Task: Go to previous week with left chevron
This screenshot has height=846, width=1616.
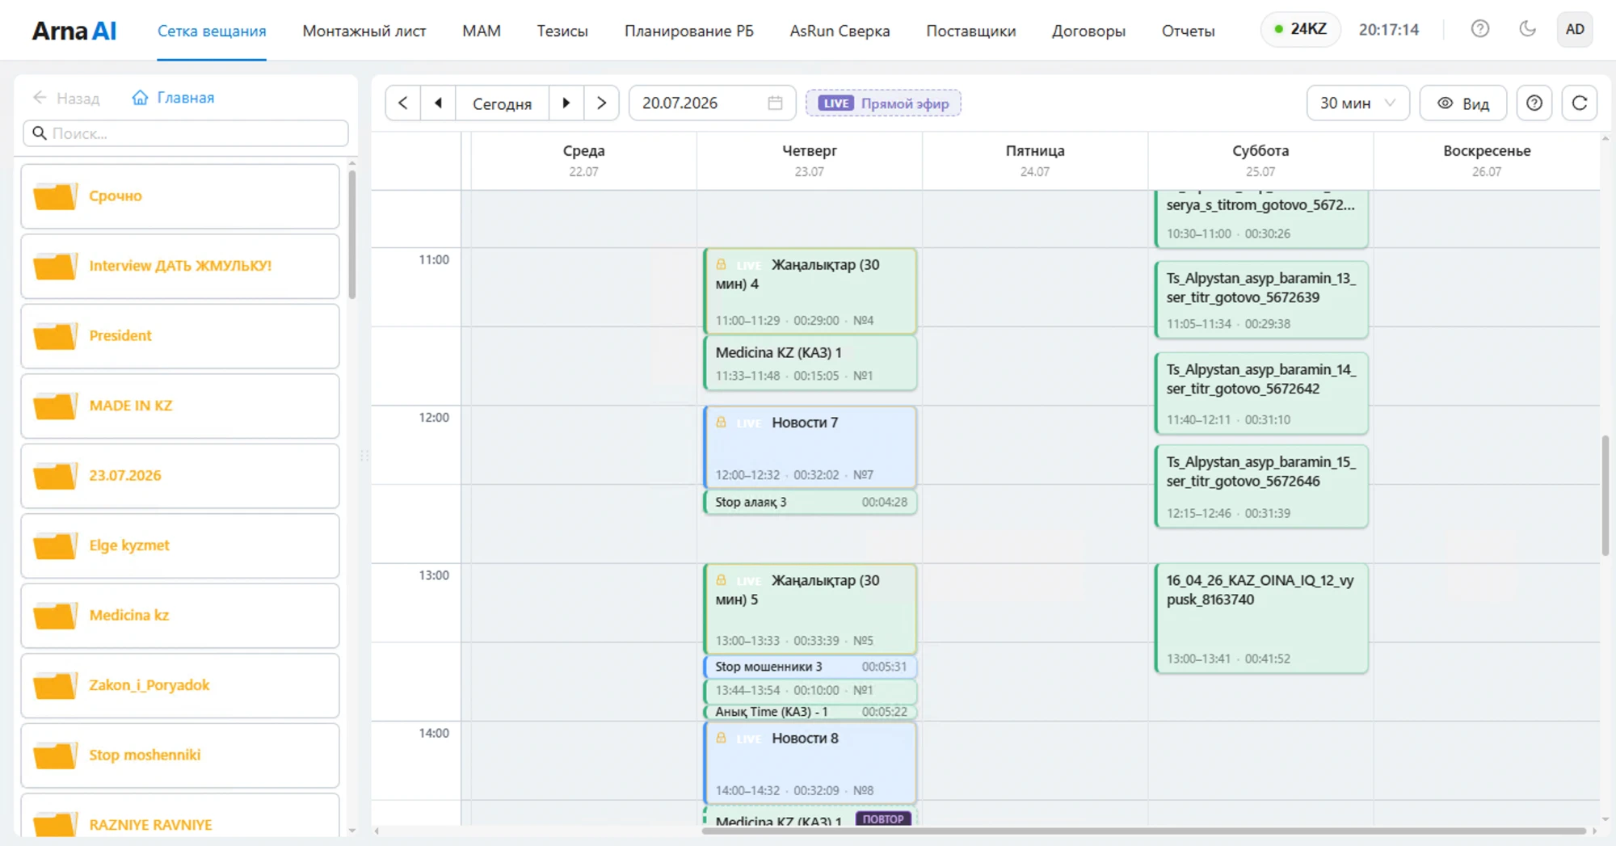Action: 403,103
